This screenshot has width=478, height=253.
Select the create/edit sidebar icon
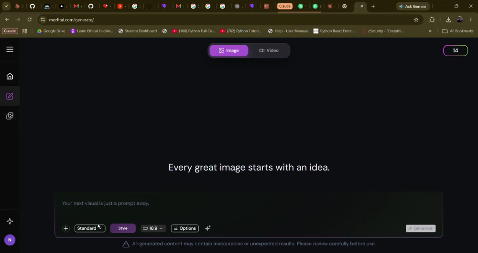point(10,96)
